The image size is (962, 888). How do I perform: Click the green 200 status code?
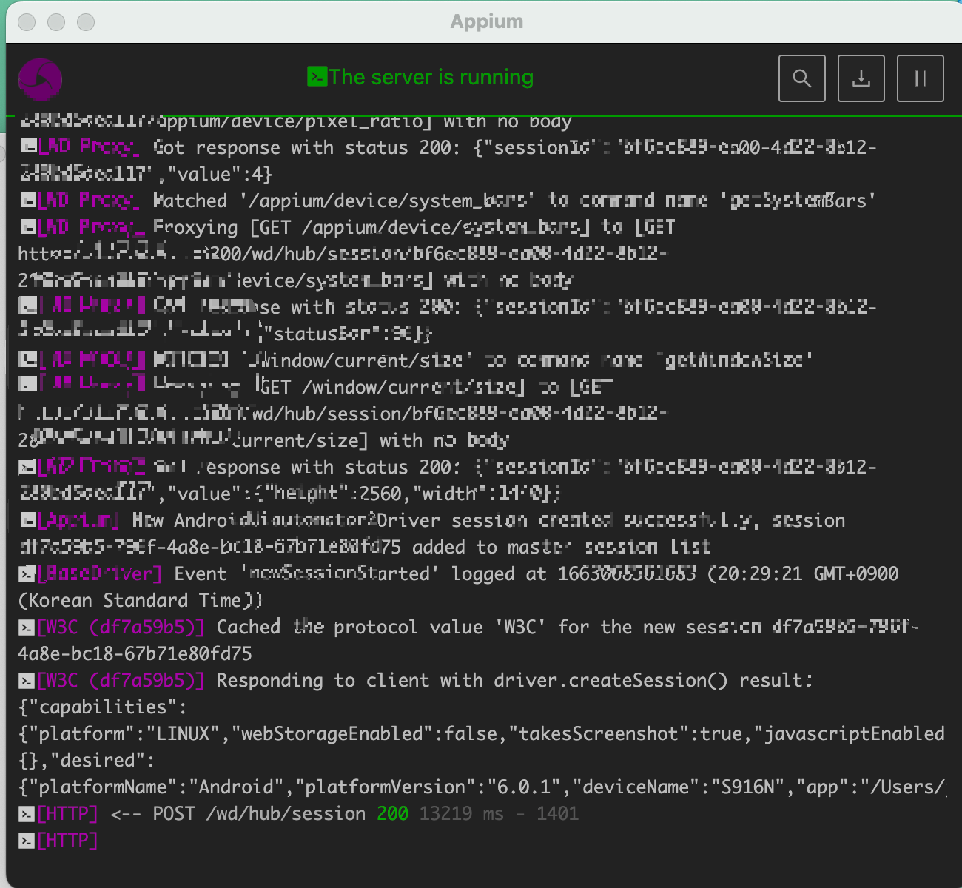(x=392, y=814)
